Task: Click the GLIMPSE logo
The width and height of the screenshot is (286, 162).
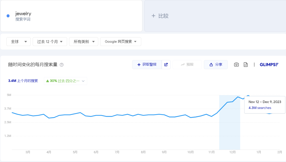Action: tap(269, 64)
